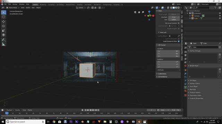Open the Modifiers properties tab

[x=186, y=73]
